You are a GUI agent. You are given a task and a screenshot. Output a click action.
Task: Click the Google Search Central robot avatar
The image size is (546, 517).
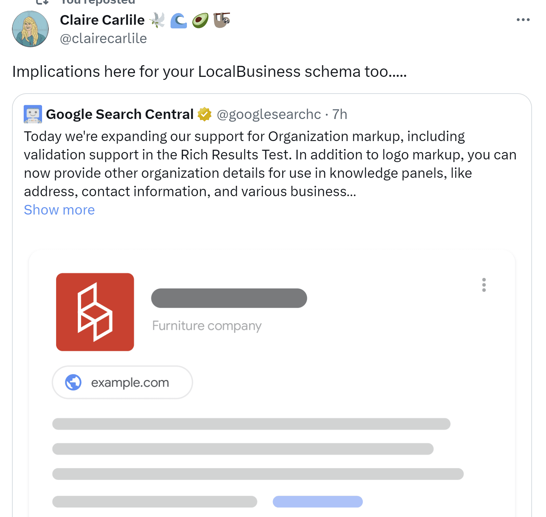33,114
